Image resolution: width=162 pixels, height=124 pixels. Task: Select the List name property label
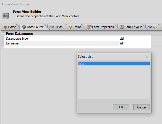12,43
